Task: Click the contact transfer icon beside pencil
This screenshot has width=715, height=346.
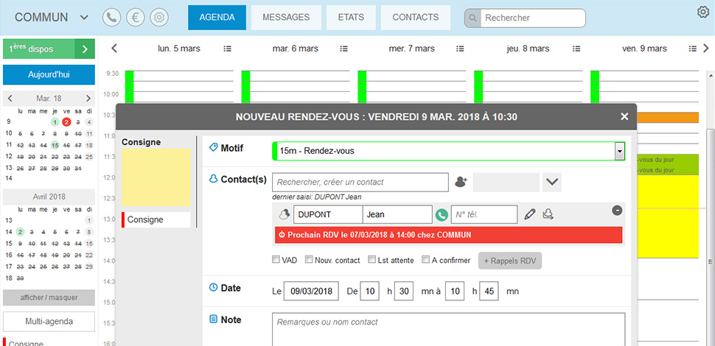Action: [x=548, y=214]
